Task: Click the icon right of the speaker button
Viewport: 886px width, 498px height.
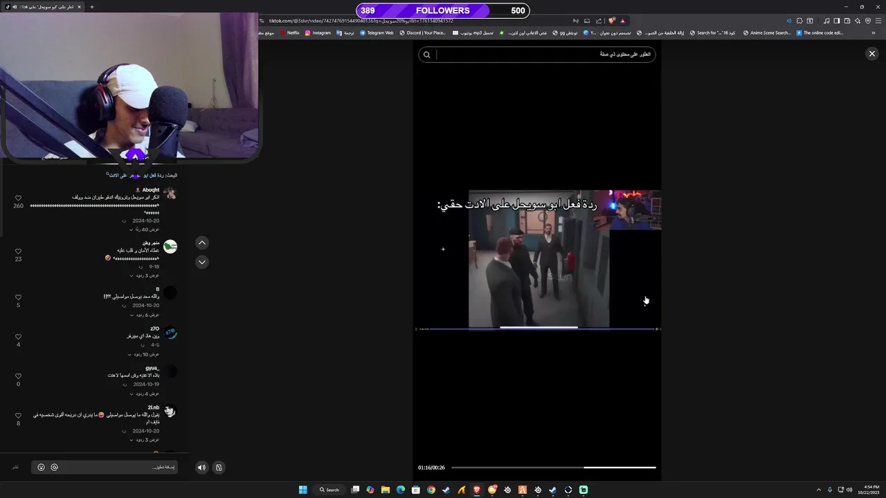Action: tap(219, 468)
